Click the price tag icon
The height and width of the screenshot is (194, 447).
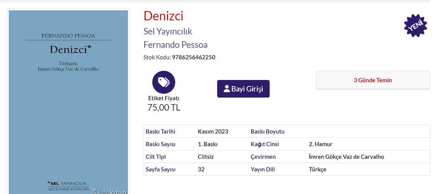[164, 82]
